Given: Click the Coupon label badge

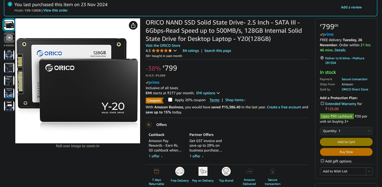Looking at the screenshot, I should coord(154,100).
